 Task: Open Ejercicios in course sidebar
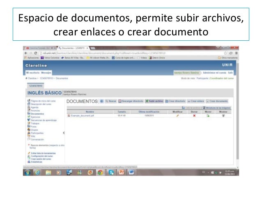click(x=35, y=117)
